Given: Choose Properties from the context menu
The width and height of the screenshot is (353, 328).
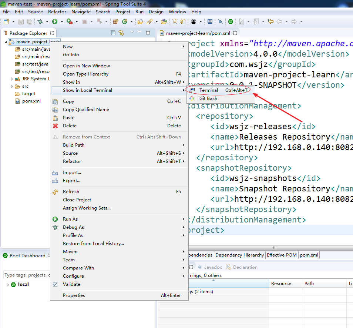Looking at the screenshot, I should (120, 295).
